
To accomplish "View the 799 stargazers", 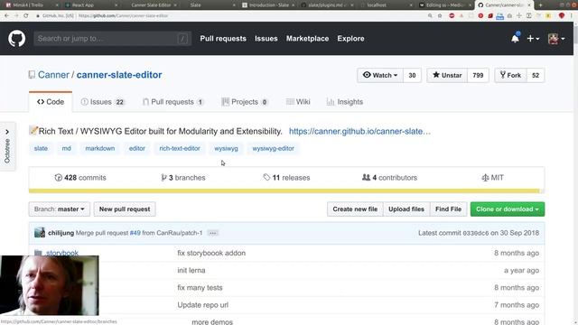I will point(478,75).
